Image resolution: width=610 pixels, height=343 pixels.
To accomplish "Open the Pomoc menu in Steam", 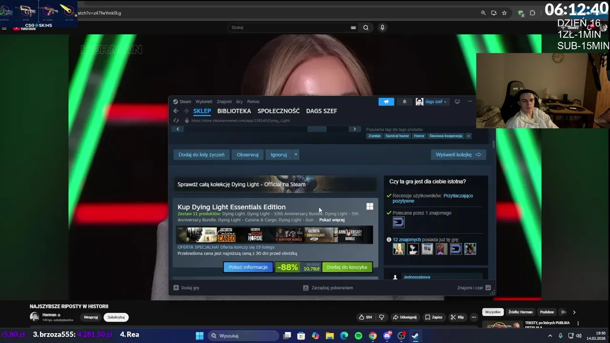I will click(x=254, y=101).
